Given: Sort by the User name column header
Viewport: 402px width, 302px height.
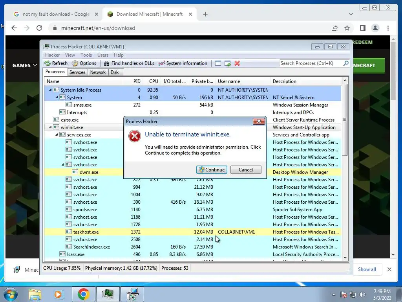Looking at the screenshot, I should (243, 81).
